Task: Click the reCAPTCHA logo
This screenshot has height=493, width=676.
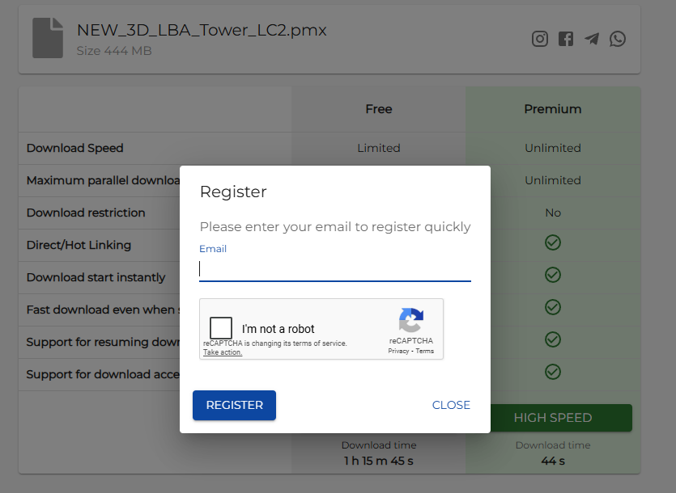Action: point(411,320)
